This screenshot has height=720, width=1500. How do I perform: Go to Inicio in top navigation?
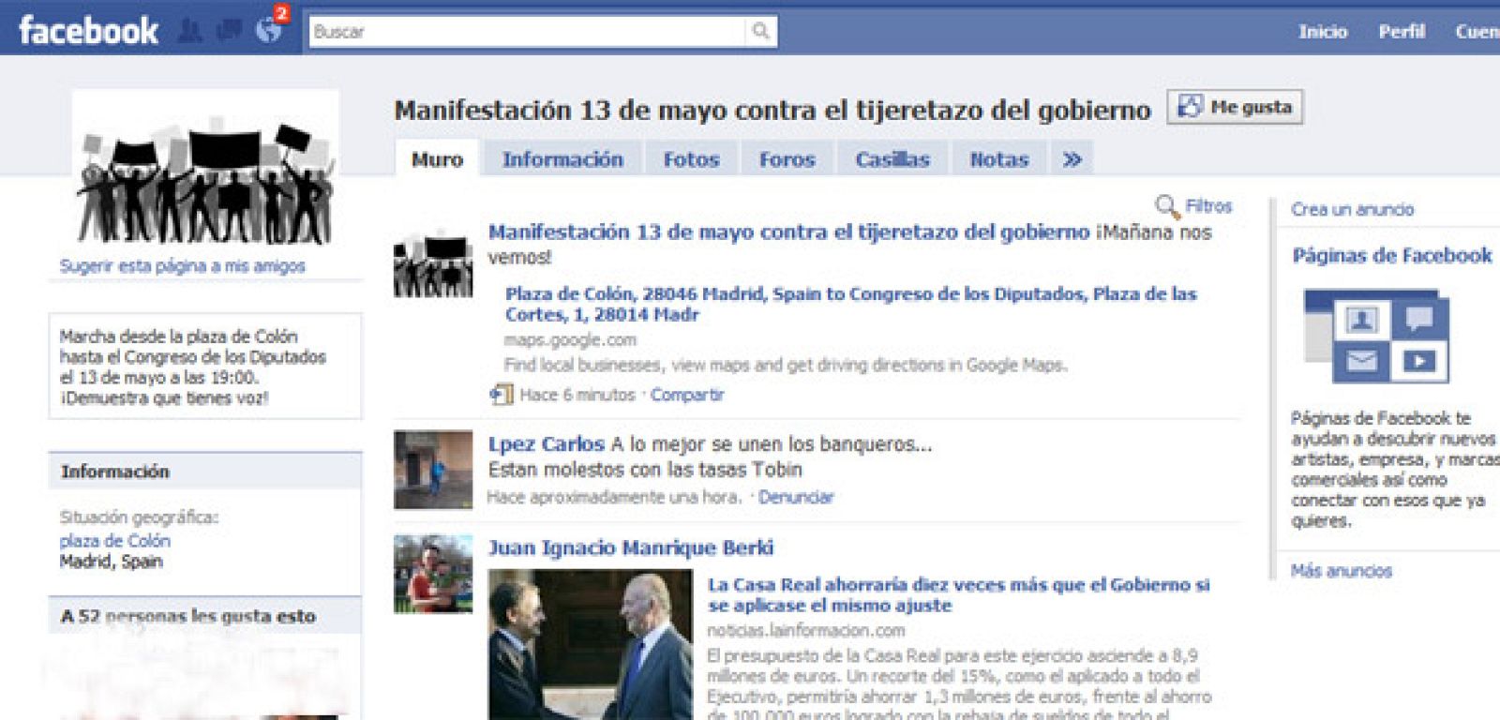[1323, 32]
